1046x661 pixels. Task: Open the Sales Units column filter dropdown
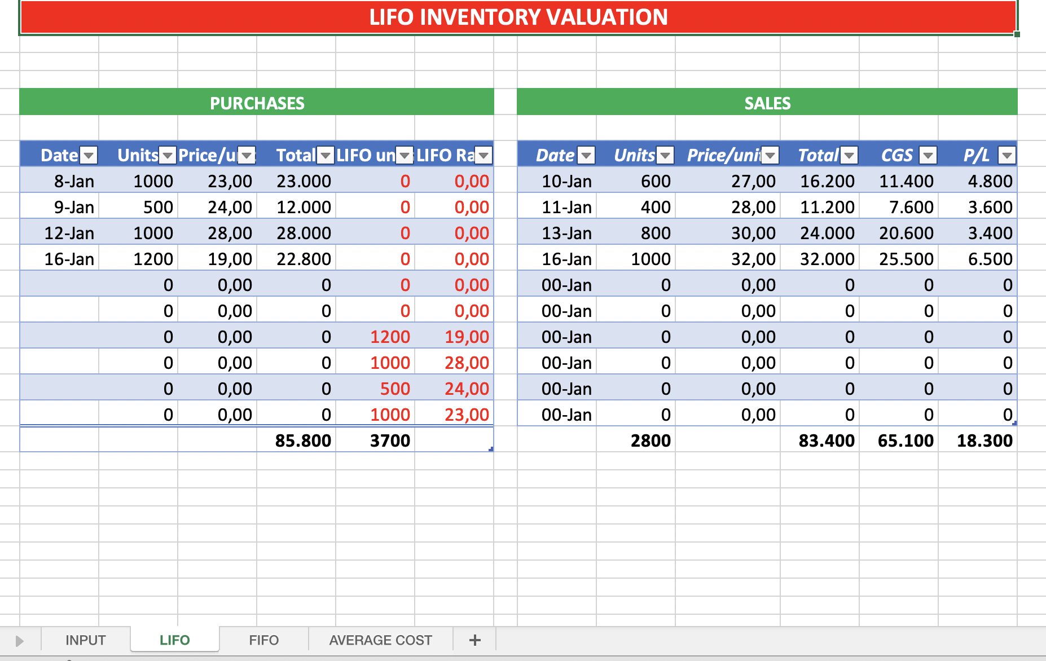click(x=666, y=155)
